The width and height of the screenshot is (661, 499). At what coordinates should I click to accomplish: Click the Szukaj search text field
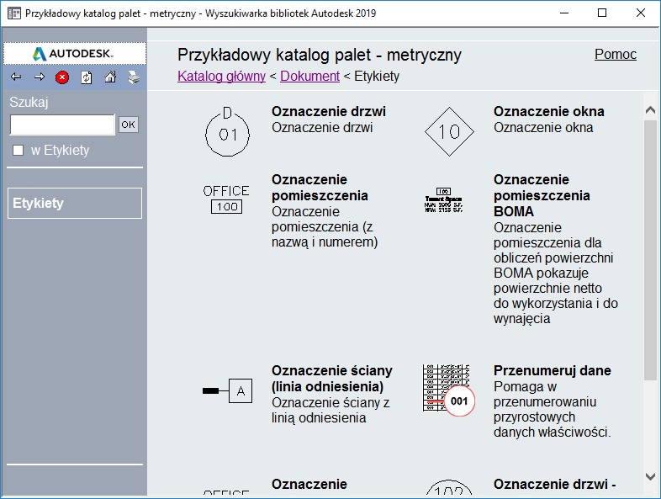(62, 125)
